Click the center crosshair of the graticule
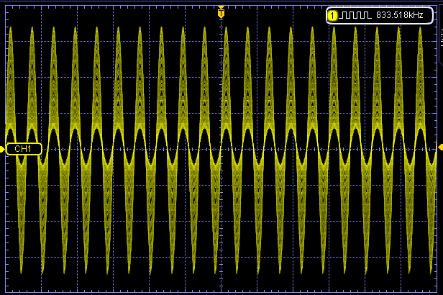The image size is (443, 295). (x=221, y=147)
